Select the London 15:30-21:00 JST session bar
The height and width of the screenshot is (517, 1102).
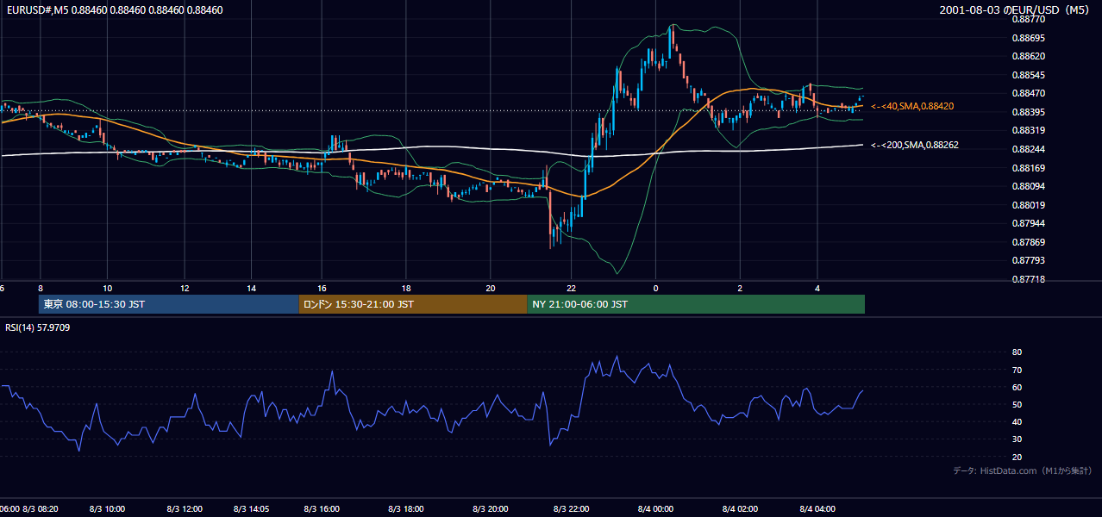pyautogui.click(x=413, y=304)
